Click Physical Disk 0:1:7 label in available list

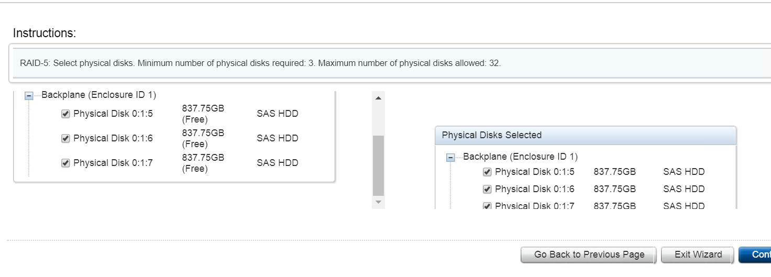[113, 163]
